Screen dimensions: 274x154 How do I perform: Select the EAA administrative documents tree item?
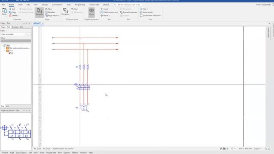tap(18, 48)
